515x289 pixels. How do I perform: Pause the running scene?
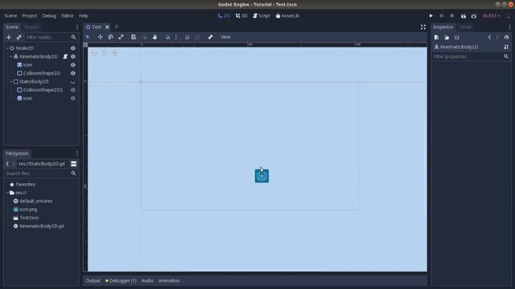click(x=442, y=16)
